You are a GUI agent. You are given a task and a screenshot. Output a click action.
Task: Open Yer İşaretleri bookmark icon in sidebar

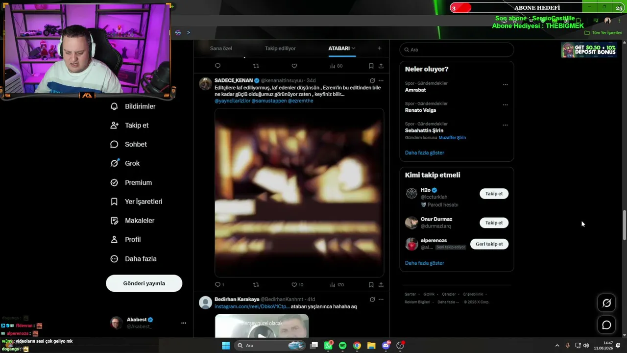[114, 202]
